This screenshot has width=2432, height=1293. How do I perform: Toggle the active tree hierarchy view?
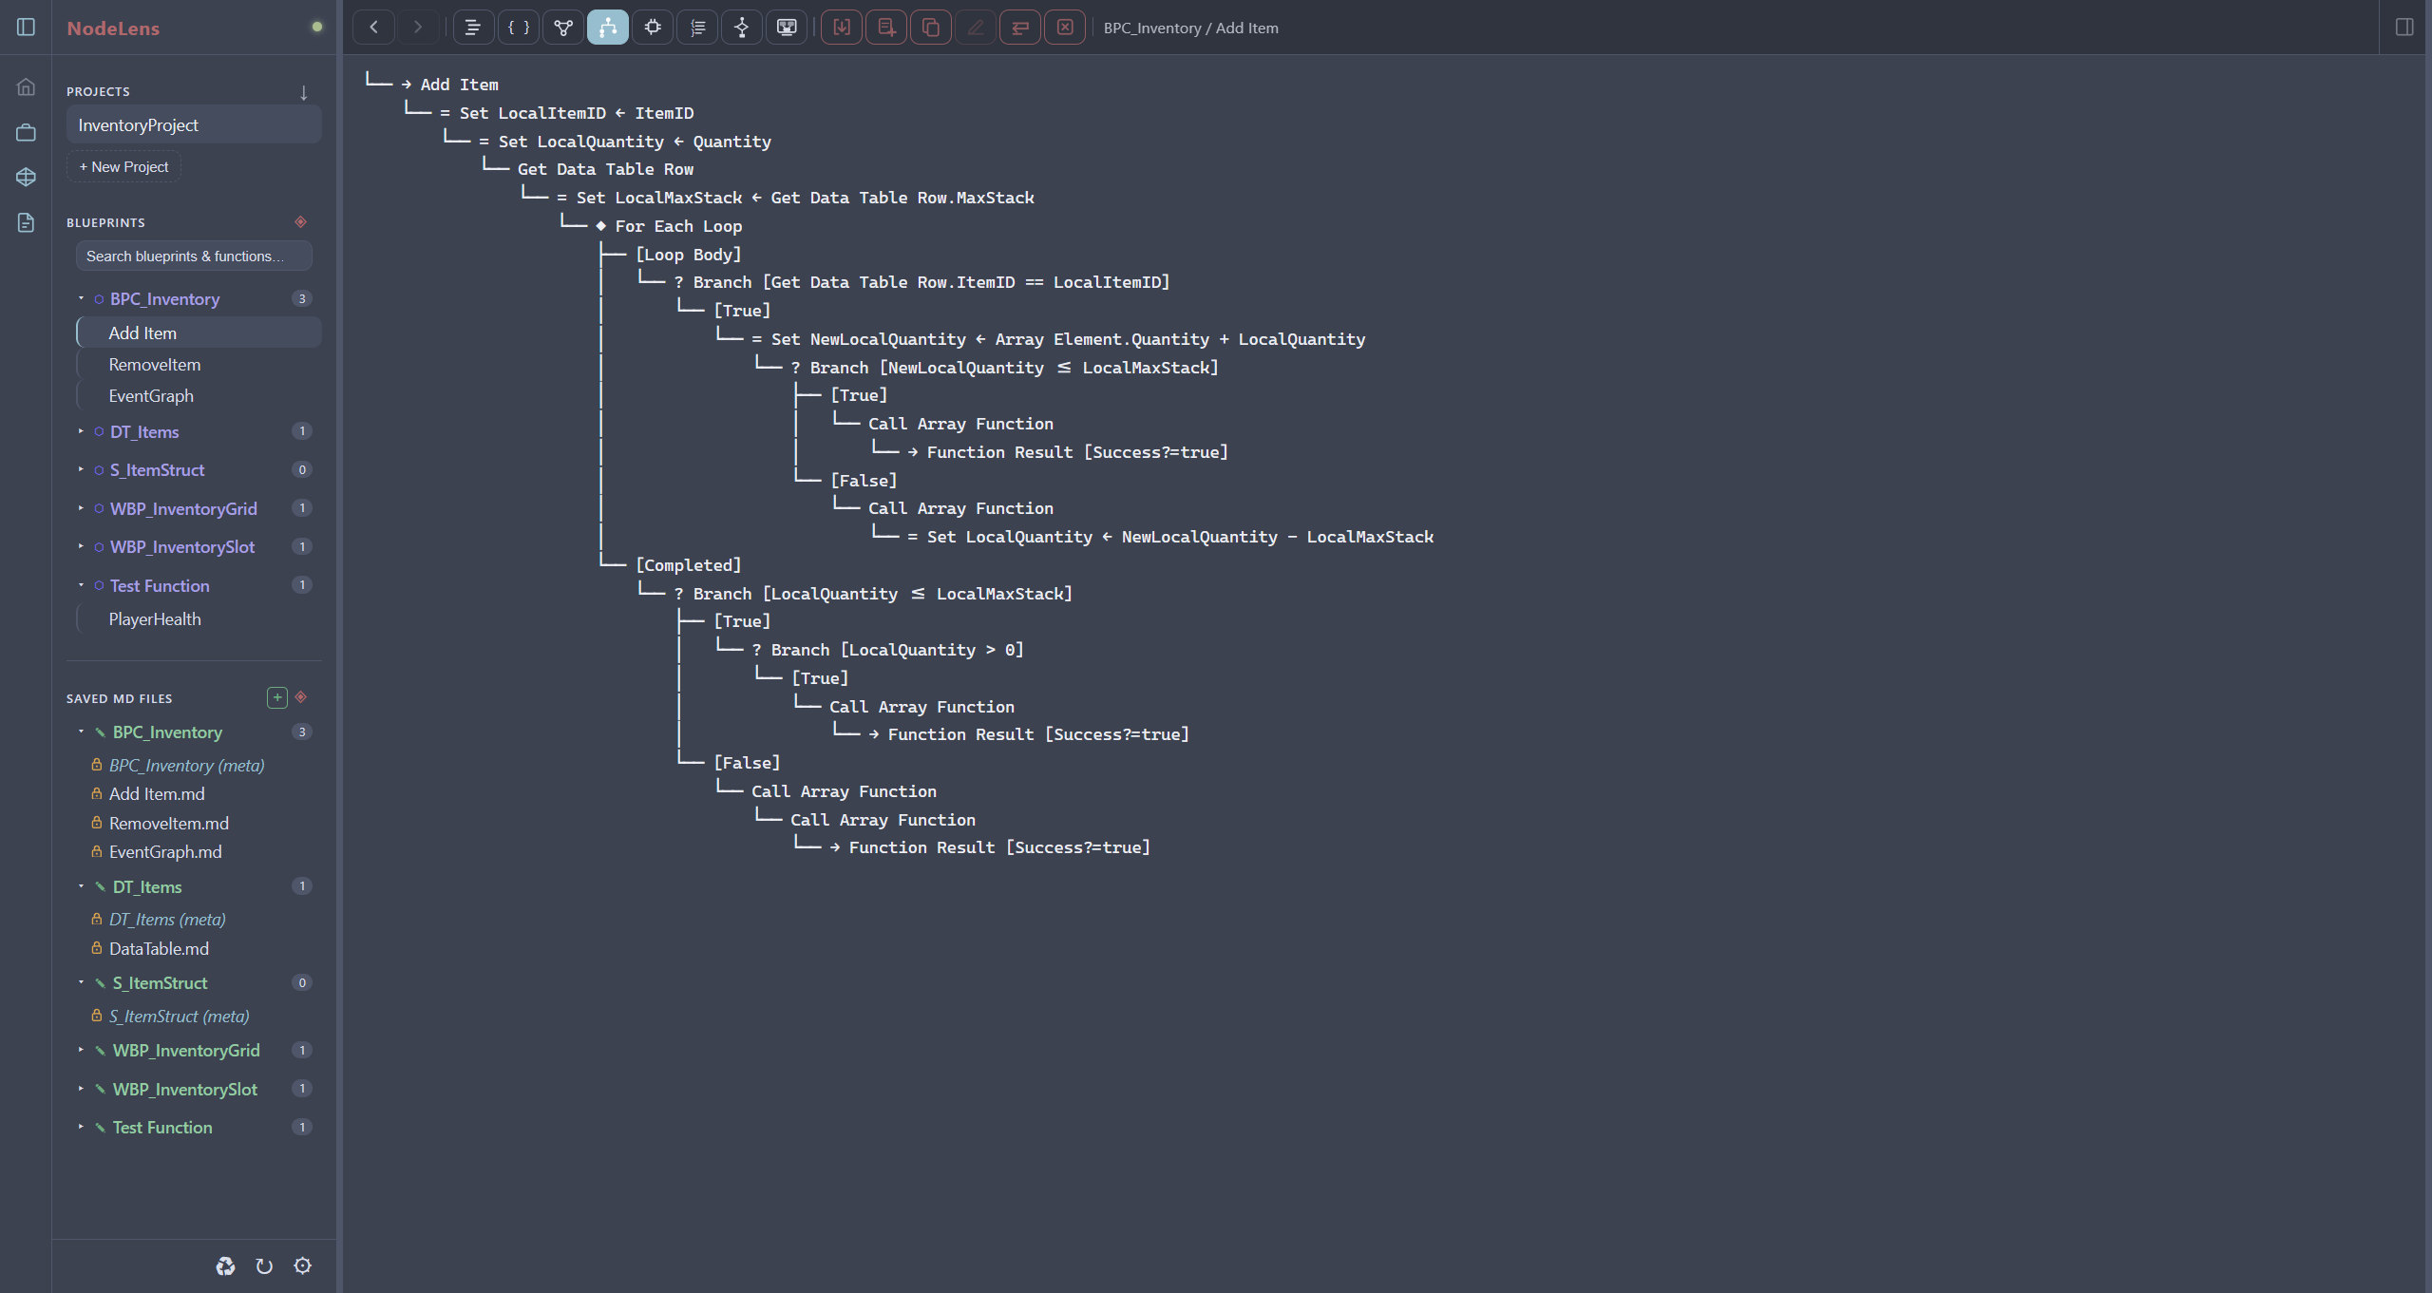click(x=608, y=28)
